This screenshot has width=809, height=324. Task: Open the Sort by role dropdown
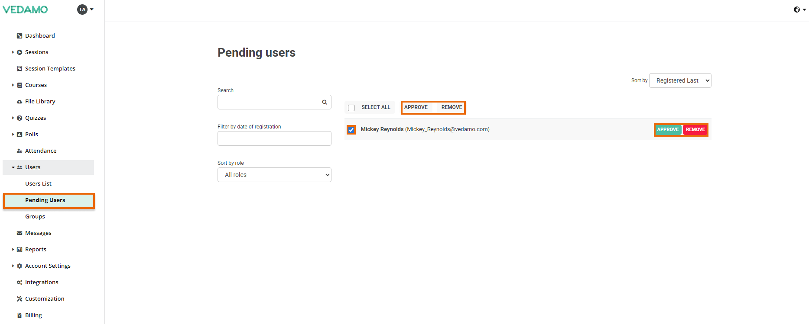(274, 175)
